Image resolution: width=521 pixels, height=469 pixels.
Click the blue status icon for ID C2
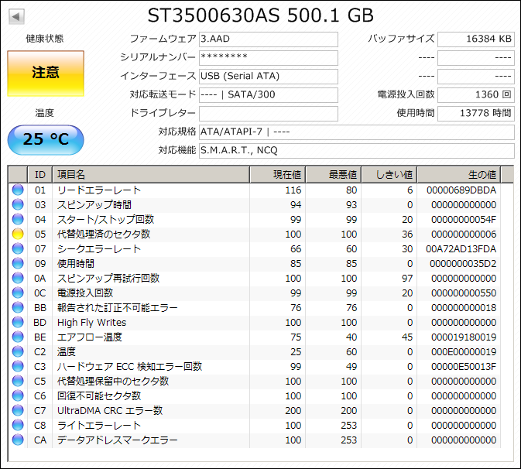[x=18, y=351]
